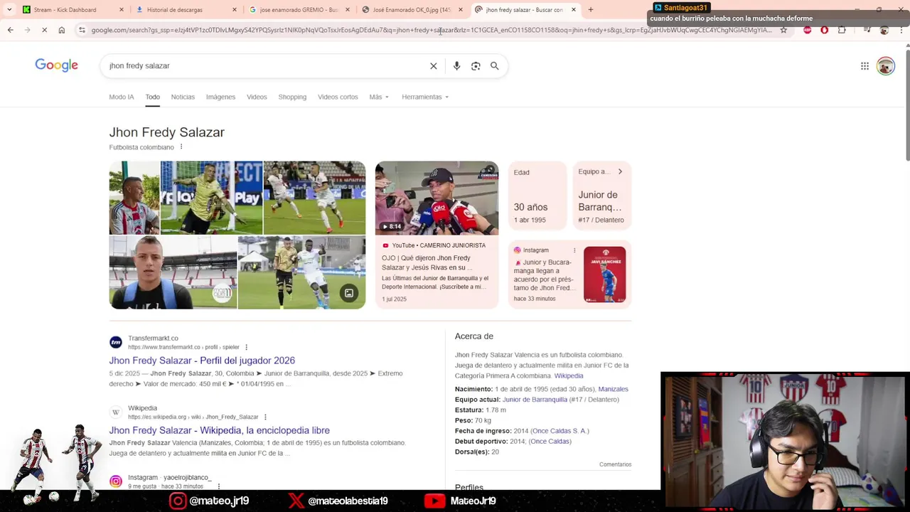Close the Stream - Kick Dashboard tab
The image size is (910, 512).
coord(121,10)
